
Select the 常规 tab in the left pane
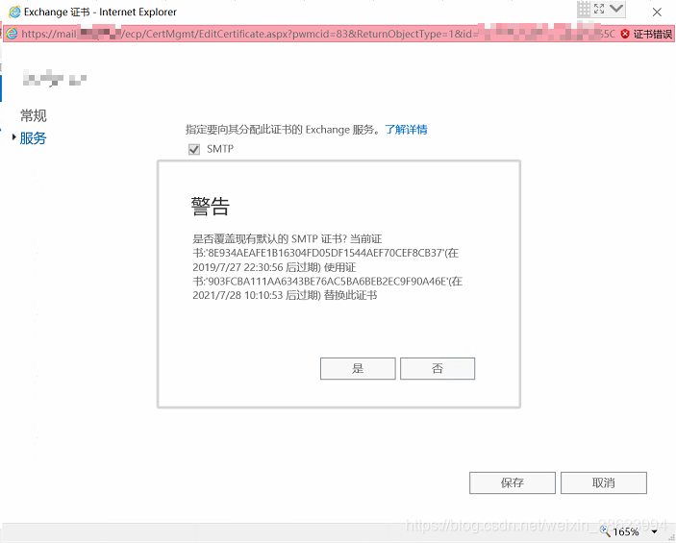point(34,115)
